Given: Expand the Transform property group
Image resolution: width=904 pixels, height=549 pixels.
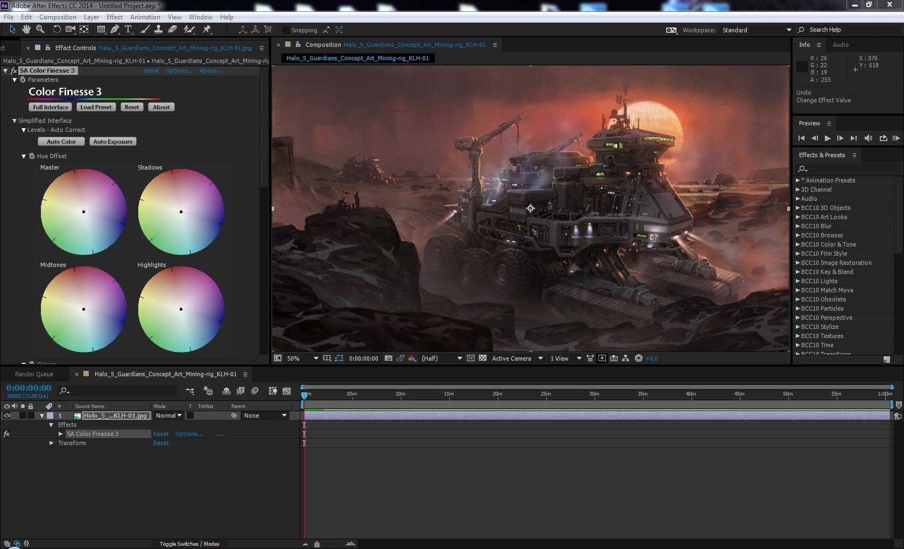Looking at the screenshot, I should point(52,444).
